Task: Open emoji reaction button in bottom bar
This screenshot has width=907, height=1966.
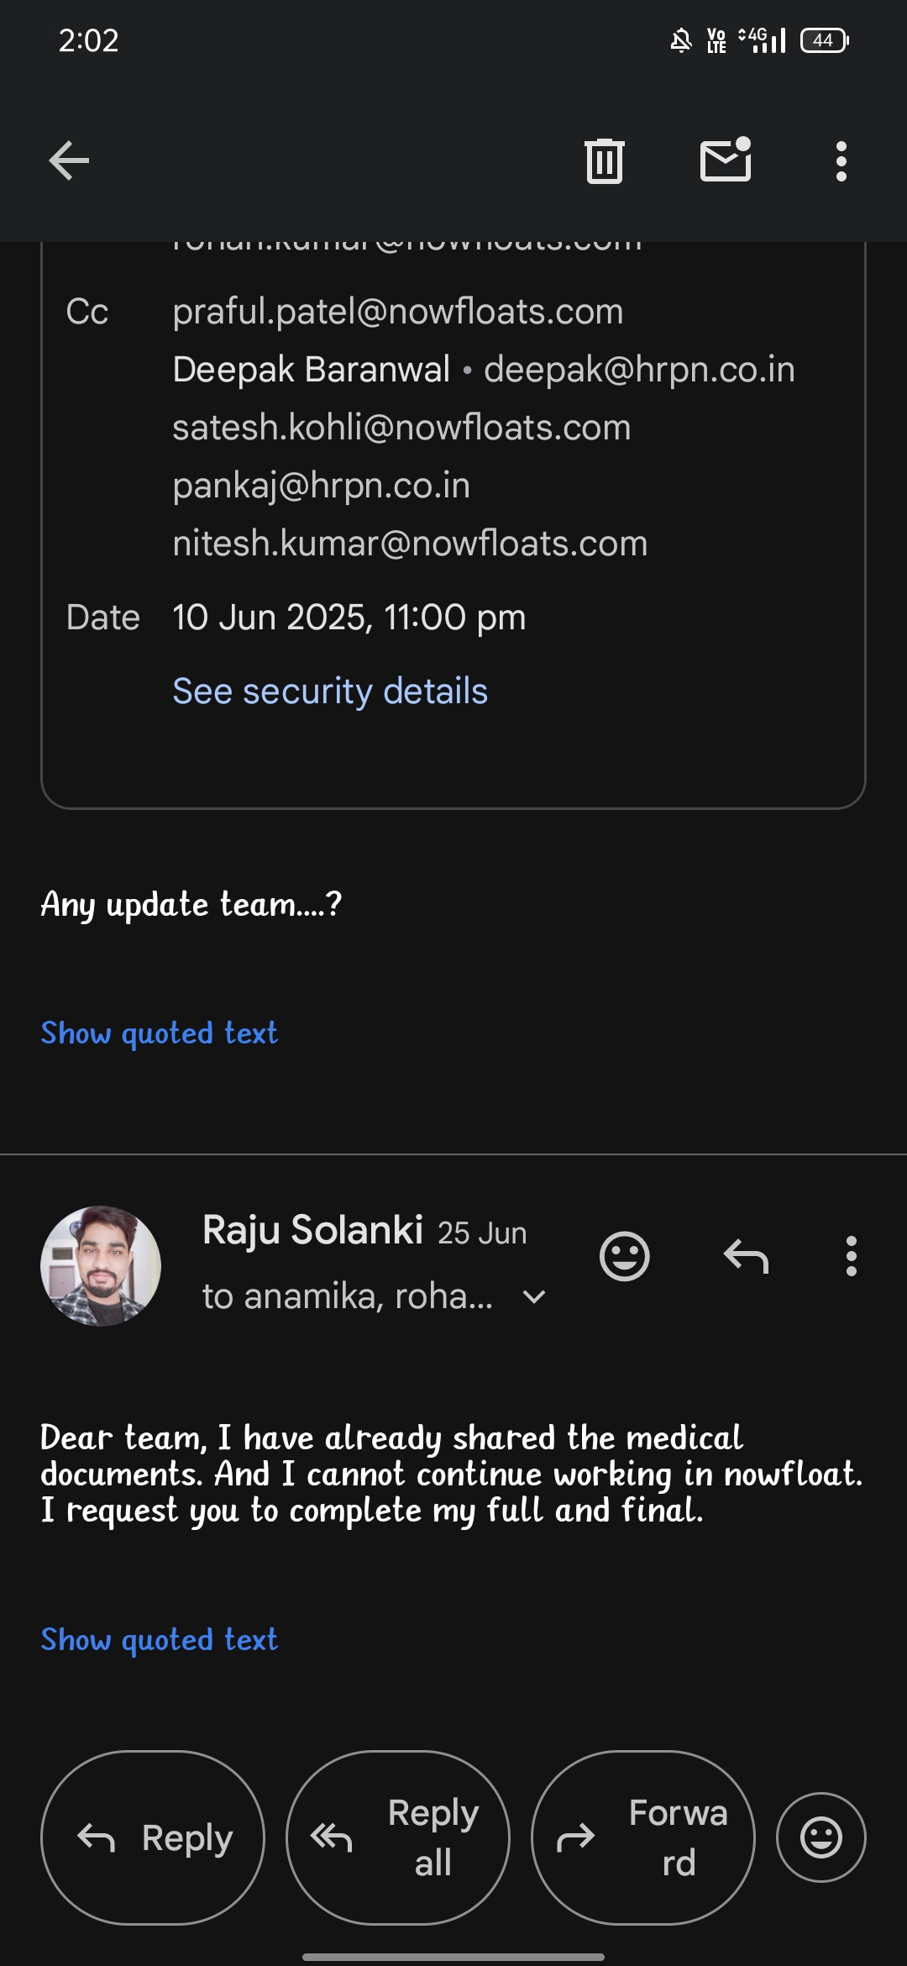Action: pos(821,1837)
